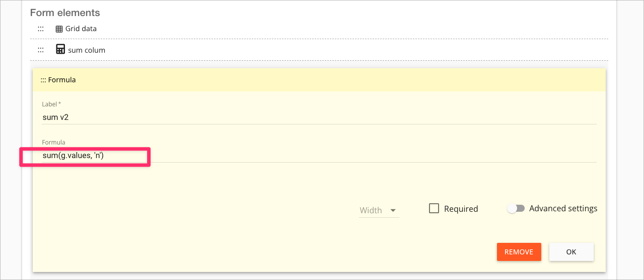Image resolution: width=644 pixels, height=280 pixels.
Task: Click the drag handle in Formula panel header
Action: [43, 80]
